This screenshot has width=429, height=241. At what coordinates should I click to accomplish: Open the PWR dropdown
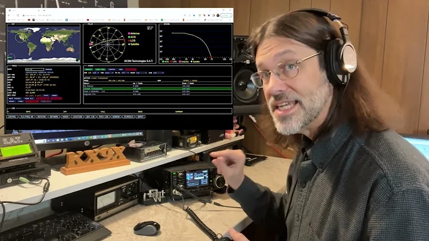[x=96, y=73]
